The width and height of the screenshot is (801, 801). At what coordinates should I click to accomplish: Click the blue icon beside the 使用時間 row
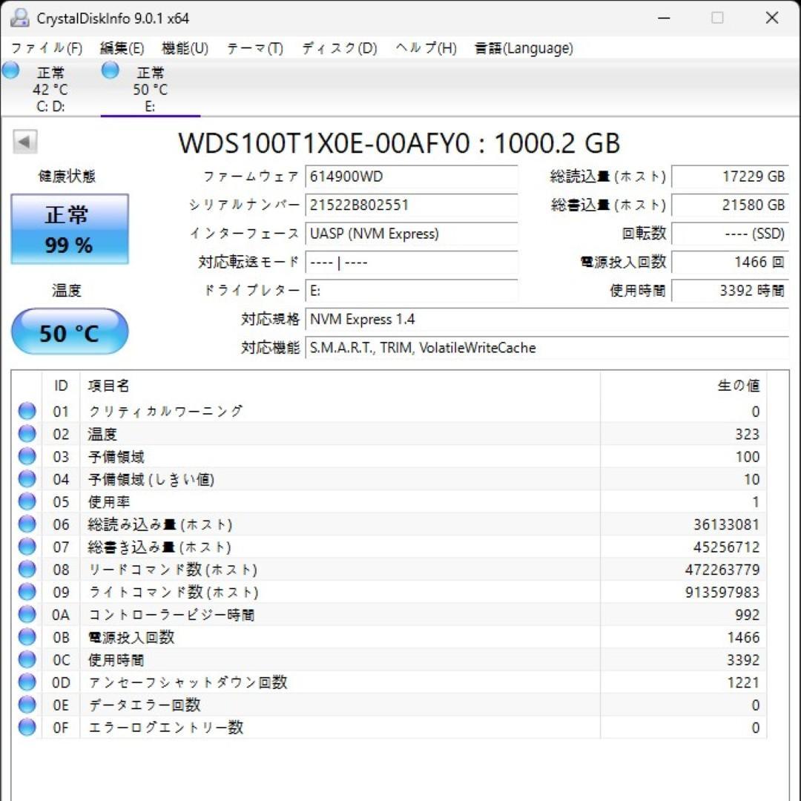[x=27, y=659]
